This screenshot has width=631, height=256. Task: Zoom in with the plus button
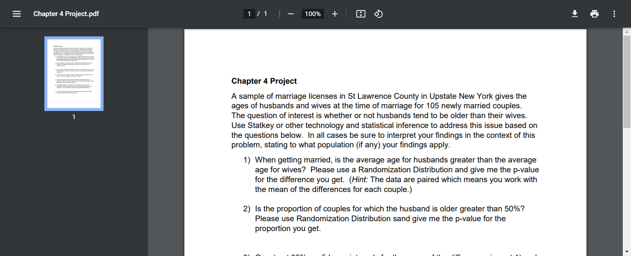coord(335,14)
